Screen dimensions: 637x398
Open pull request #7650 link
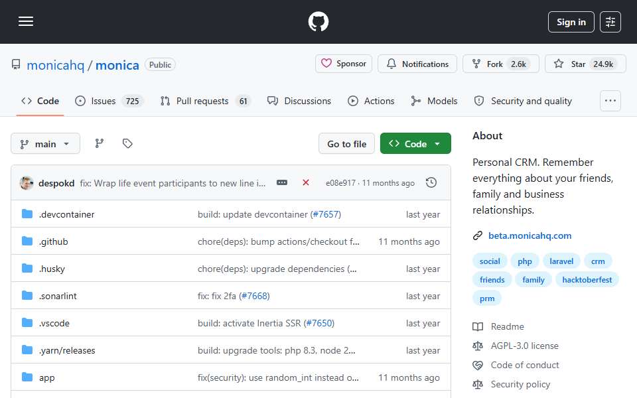319,323
